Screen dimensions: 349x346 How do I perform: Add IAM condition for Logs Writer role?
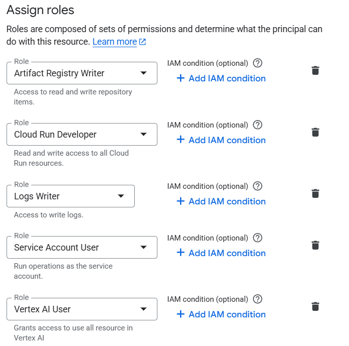pos(221,201)
